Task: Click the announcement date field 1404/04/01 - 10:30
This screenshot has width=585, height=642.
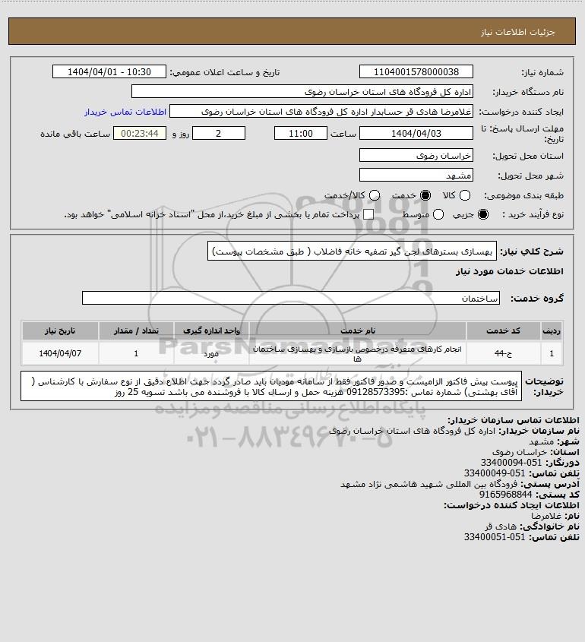Action: 109,71
